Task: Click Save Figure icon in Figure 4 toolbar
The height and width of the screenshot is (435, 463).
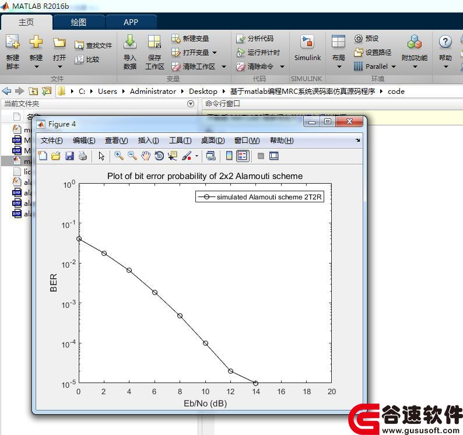Action: [x=69, y=156]
